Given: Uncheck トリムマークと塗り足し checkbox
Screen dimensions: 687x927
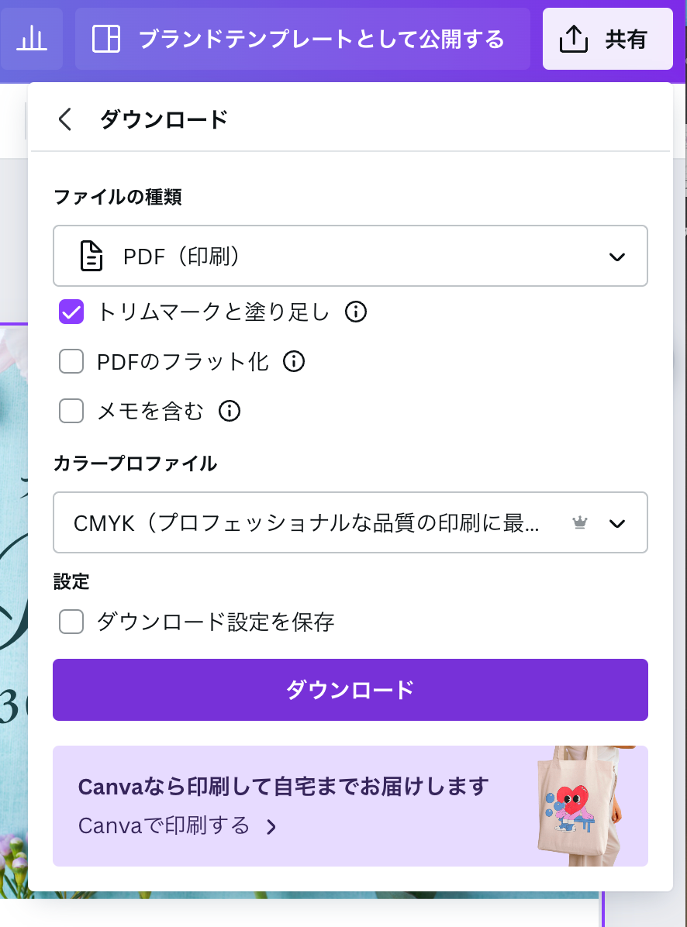Looking at the screenshot, I should point(71,312).
